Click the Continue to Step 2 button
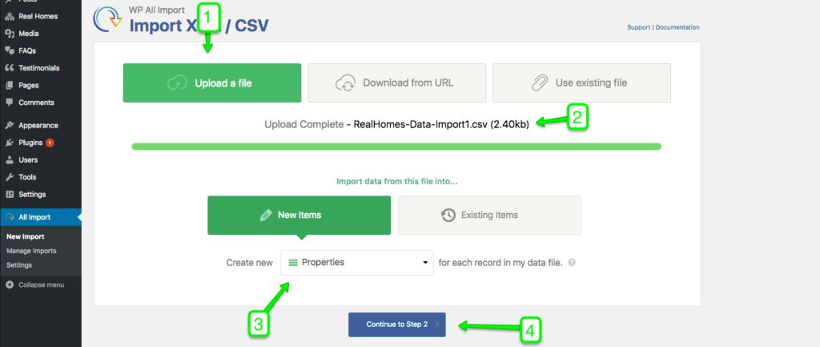 point(397,325)
